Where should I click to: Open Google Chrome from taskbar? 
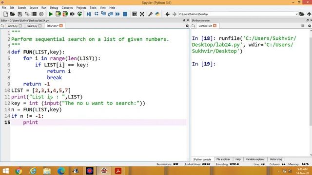click(19, 171)
